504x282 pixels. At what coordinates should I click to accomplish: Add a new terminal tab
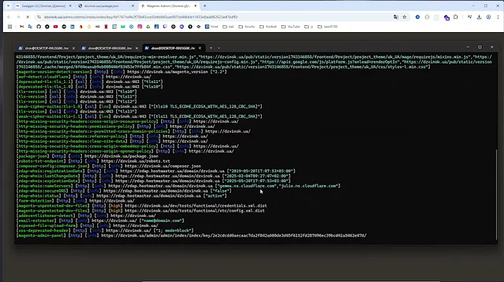pyautogui.click(x=211, y=48)
